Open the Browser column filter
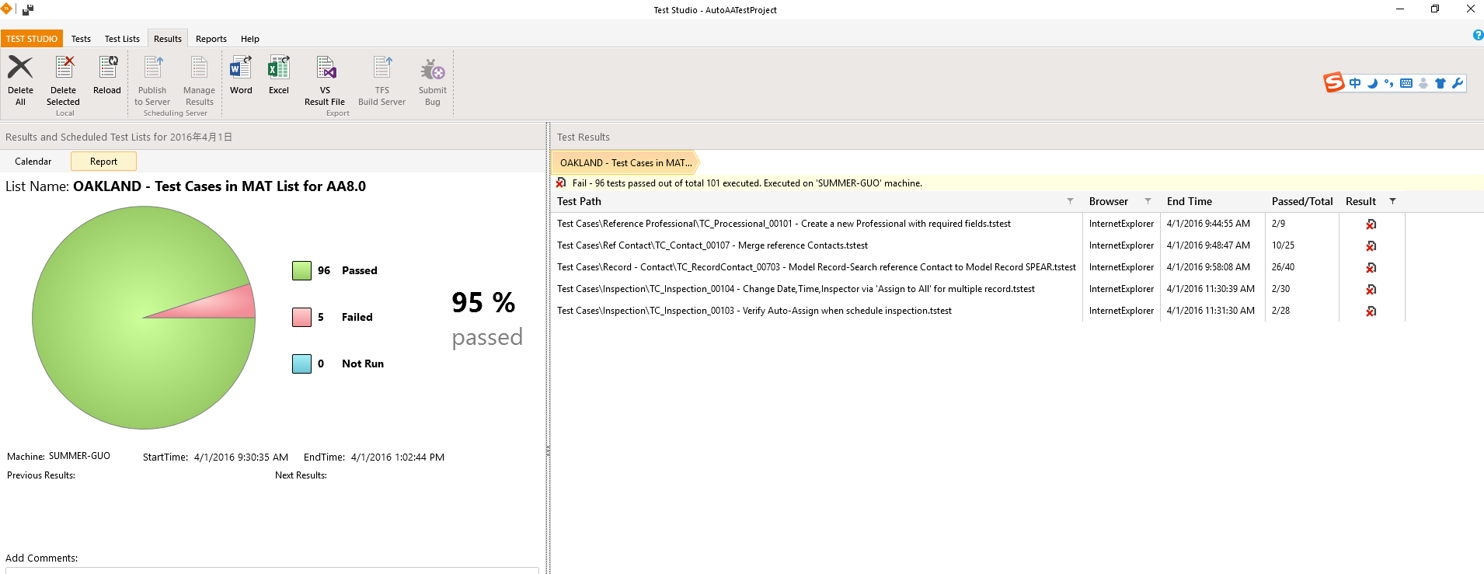Image resolution: width=1484 pixels, height=574 pixels. pos(1148,201)
